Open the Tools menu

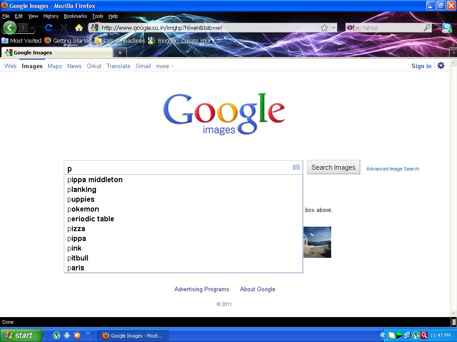(98, 16)
